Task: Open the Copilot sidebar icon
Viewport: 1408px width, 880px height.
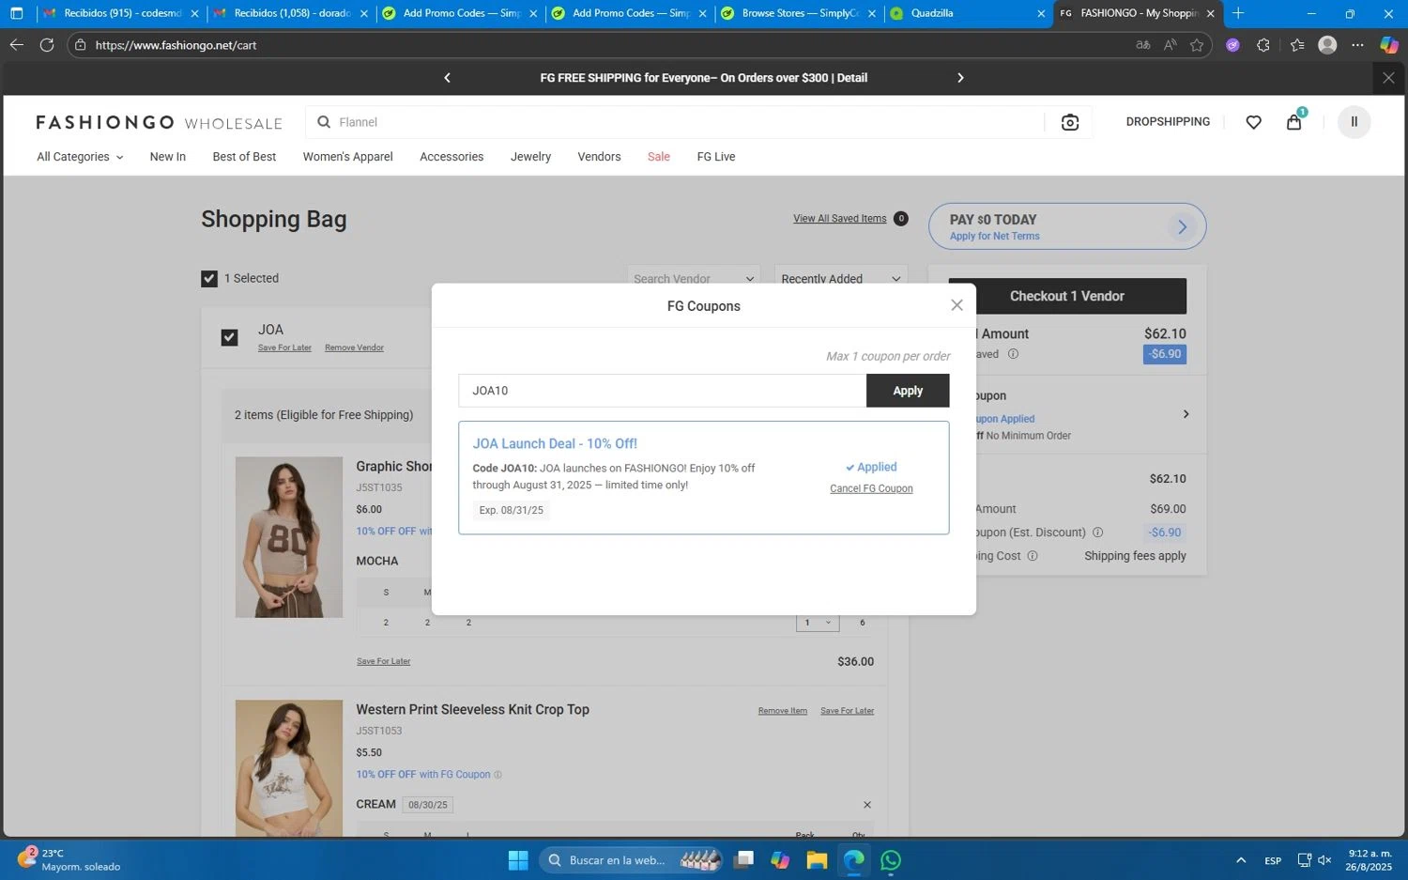Action: (1388, 45)
